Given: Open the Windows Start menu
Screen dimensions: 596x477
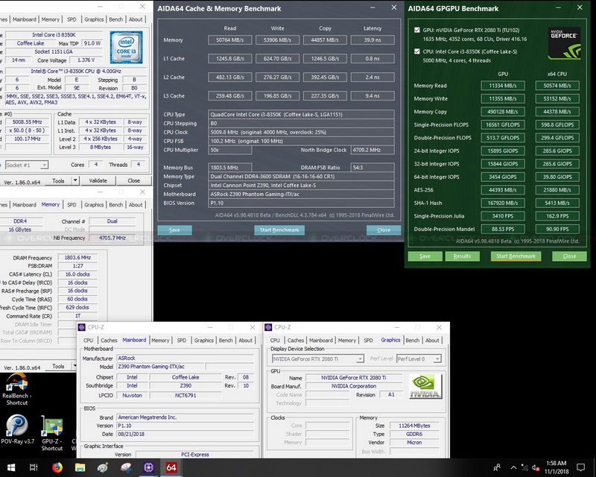Looking at the screenshot, I should click(11, 467).
